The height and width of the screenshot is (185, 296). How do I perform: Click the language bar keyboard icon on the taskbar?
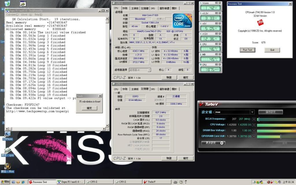(x=175, y=182)
